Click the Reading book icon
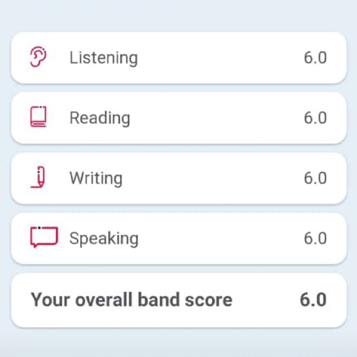357x357 pixels. (38, 116)
